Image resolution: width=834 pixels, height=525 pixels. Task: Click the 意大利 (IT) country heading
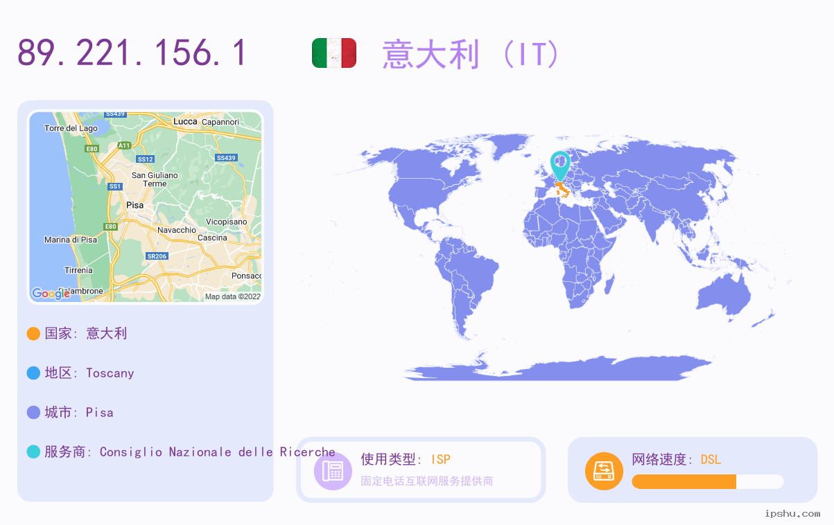point(471,54)
